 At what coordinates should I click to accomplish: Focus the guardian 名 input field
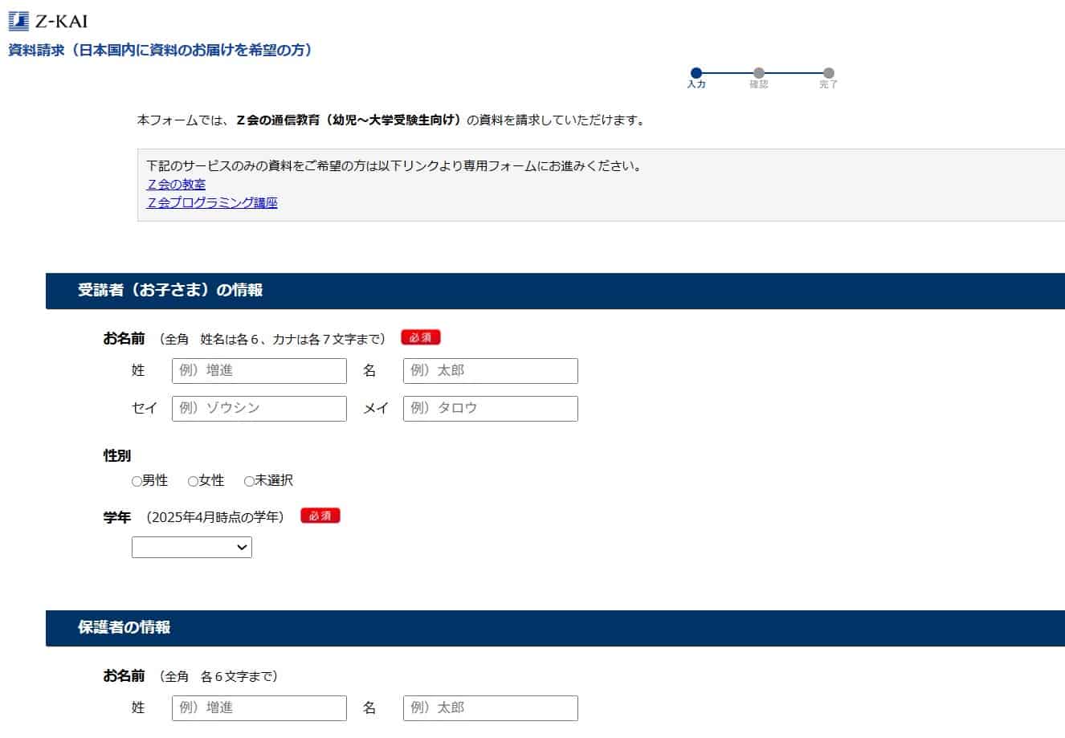tap(490, 708)
